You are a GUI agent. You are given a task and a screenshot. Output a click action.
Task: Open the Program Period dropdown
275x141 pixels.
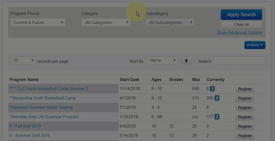pyautogui.click(x=38, y=23)
